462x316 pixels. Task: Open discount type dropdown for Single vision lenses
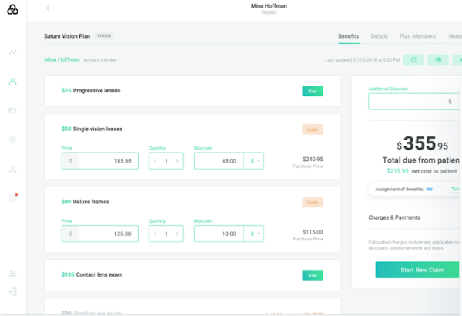click(x=253, y=161)
